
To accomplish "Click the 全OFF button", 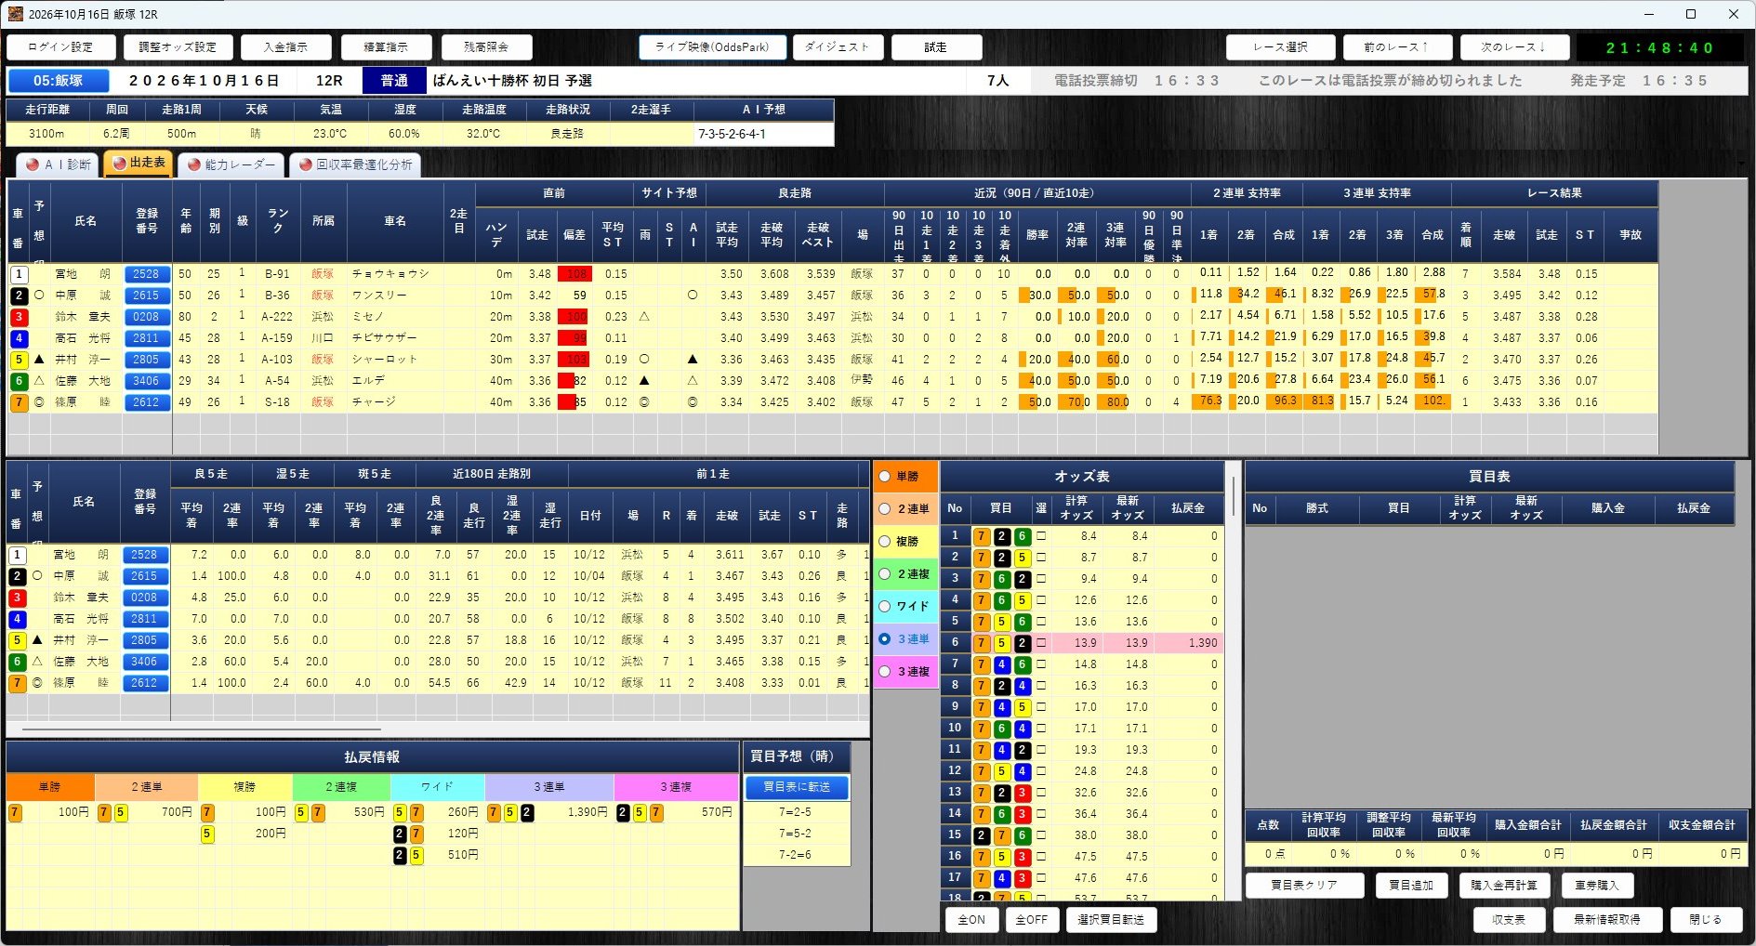I will pos(1031,920).
